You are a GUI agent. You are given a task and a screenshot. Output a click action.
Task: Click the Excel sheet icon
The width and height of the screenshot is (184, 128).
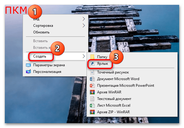click(92, 105)
